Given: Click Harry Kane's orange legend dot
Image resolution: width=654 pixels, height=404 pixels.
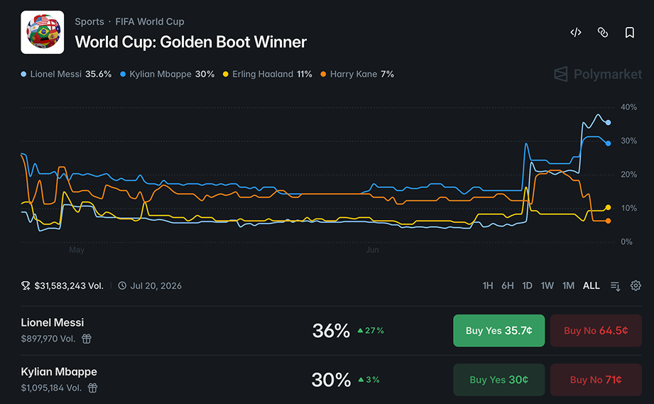Looking at the screenshot, I should pos(323,75).
